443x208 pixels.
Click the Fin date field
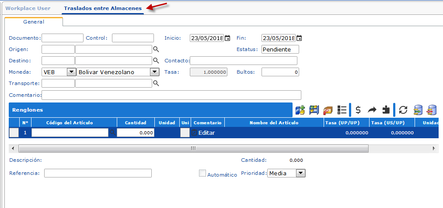click(x=279, y=38)
